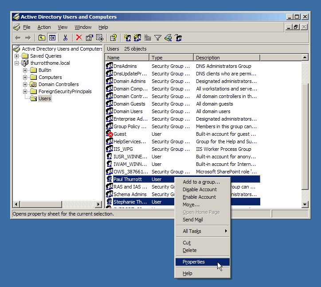
Task: Click the Forward arrow toolbar button
Action: point(28,38)
